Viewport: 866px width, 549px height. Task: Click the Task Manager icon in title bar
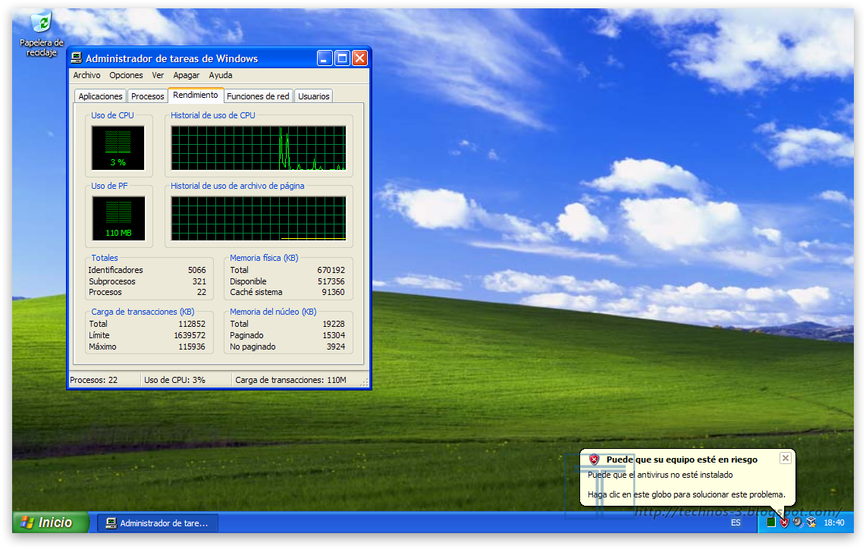click(x=76, y=58)
